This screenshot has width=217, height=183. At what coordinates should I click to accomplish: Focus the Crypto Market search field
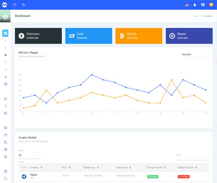click(x=192, y=158)
